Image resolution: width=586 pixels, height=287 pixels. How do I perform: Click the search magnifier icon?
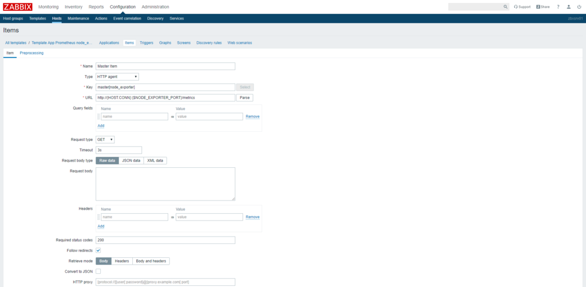tap(505, 7)
